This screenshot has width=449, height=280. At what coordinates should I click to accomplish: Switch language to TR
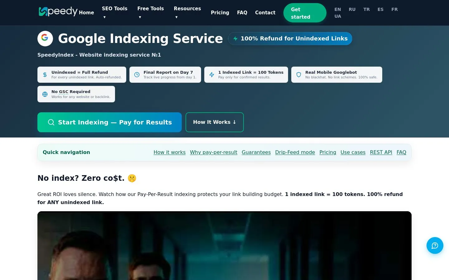366,9
